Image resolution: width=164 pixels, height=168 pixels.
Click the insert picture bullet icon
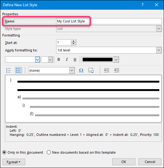[x=91, y=70]
